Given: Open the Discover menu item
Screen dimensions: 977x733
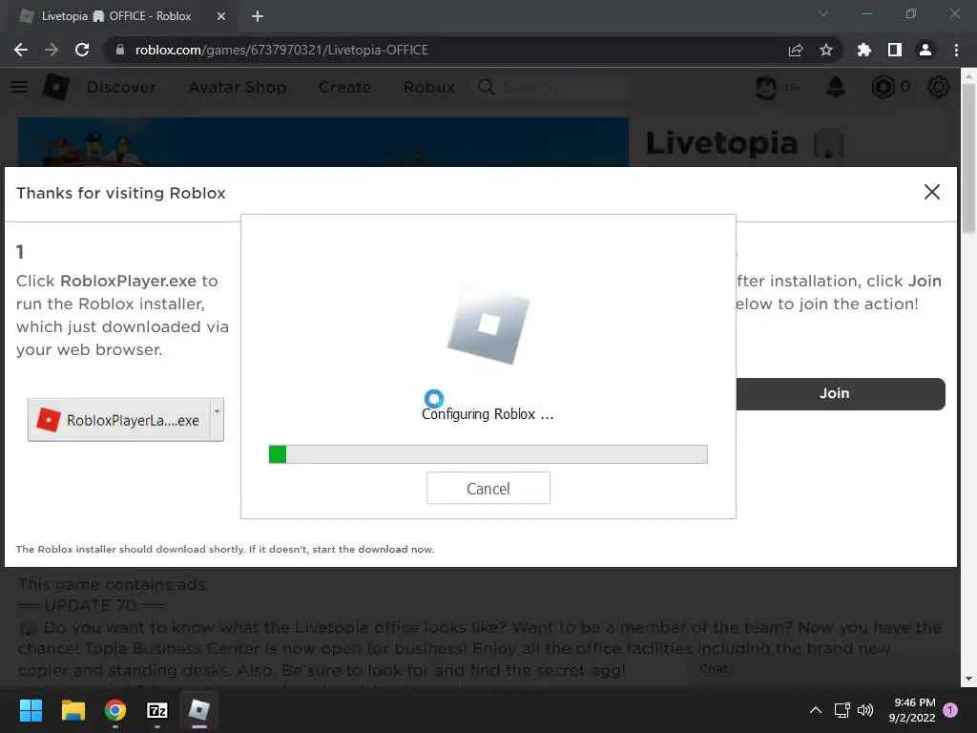Looking at the screenshot, I should pyautogui.click(x=121, y=87).
